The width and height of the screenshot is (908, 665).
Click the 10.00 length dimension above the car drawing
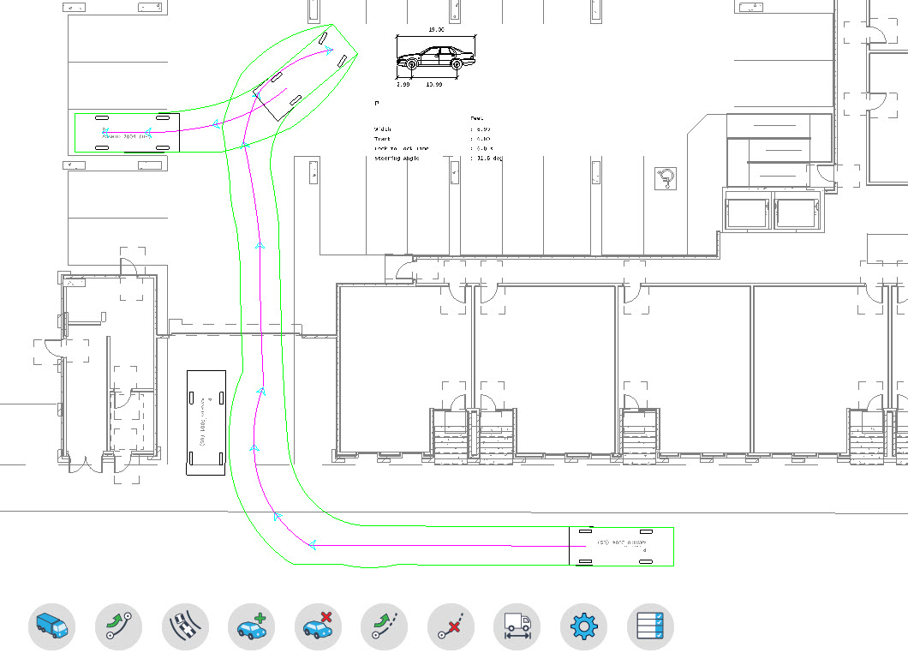pos(435,28)
